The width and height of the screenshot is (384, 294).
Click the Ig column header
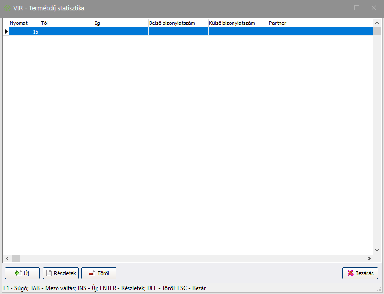click(121, 23)
